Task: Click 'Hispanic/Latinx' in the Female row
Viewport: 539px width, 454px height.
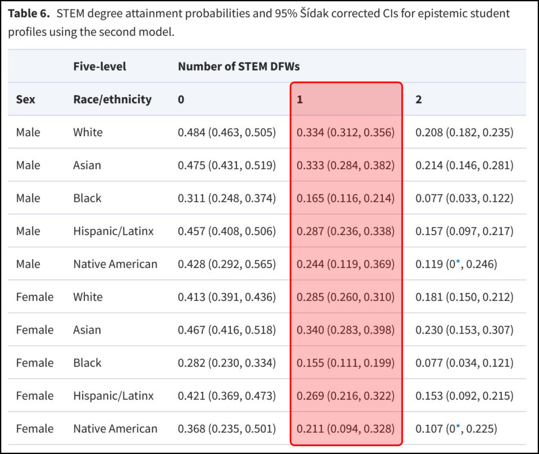Action: 113,396
